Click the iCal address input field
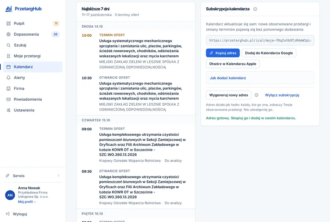Image resolution: width=330 pixels, height=222 pixels. tap(260, 40)
